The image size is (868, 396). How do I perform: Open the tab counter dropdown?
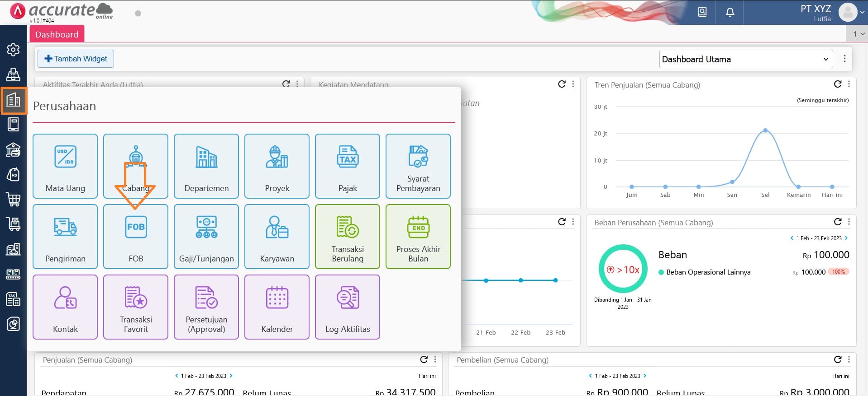858,34
